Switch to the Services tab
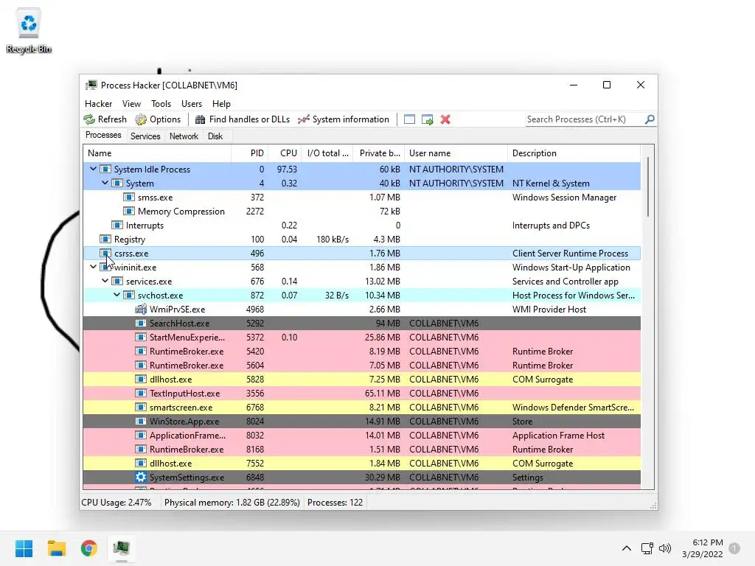 145,136
